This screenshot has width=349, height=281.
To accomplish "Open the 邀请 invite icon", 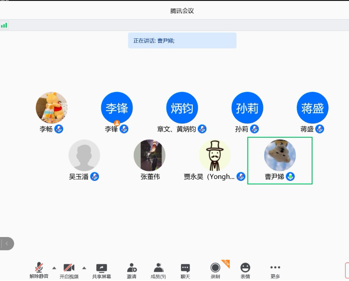I will (132, 270).
